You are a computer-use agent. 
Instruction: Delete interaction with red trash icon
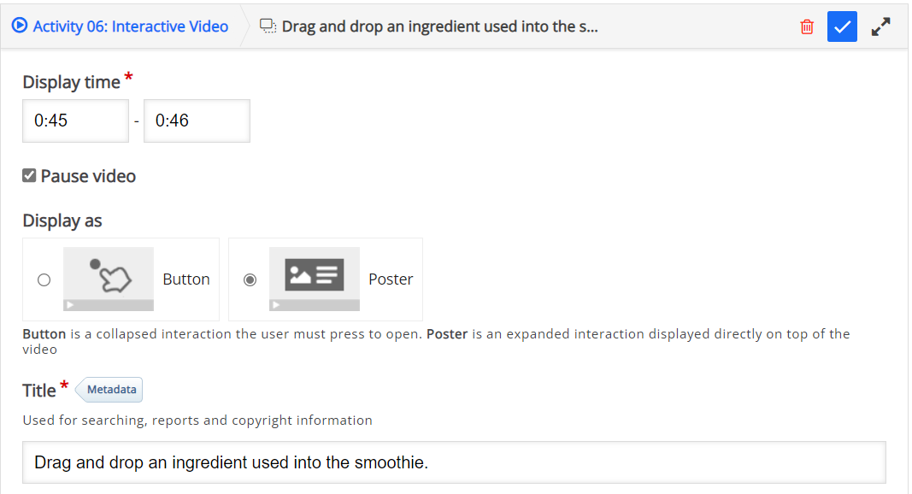point(807,26)
